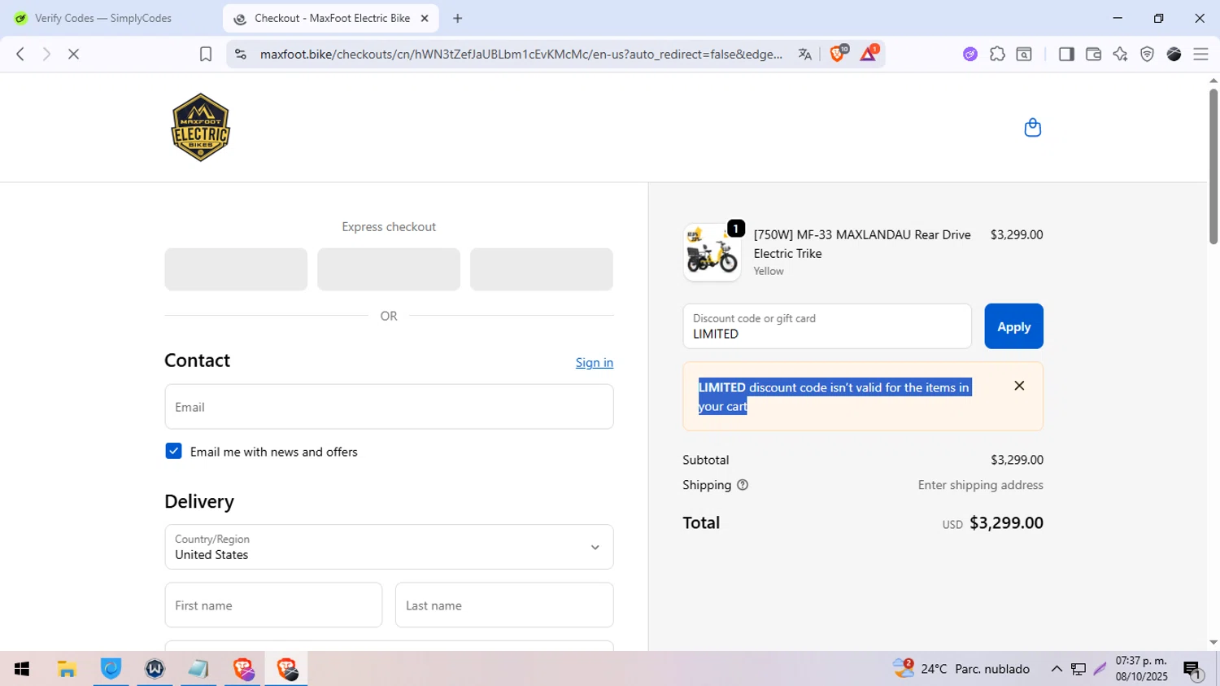Screen dimensions: 1220x686
Task: Go back using browser back arrow
Action: (x=20, y=54)
